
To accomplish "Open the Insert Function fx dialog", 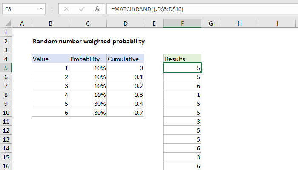I will 97,9.
